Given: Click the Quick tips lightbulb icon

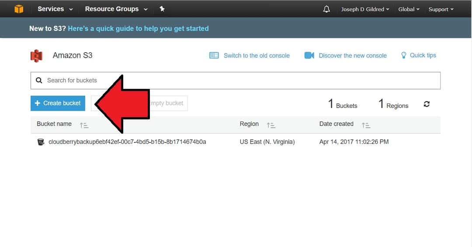Looking at the screenshot, I should pyautogui.click(x=404, y=55).
